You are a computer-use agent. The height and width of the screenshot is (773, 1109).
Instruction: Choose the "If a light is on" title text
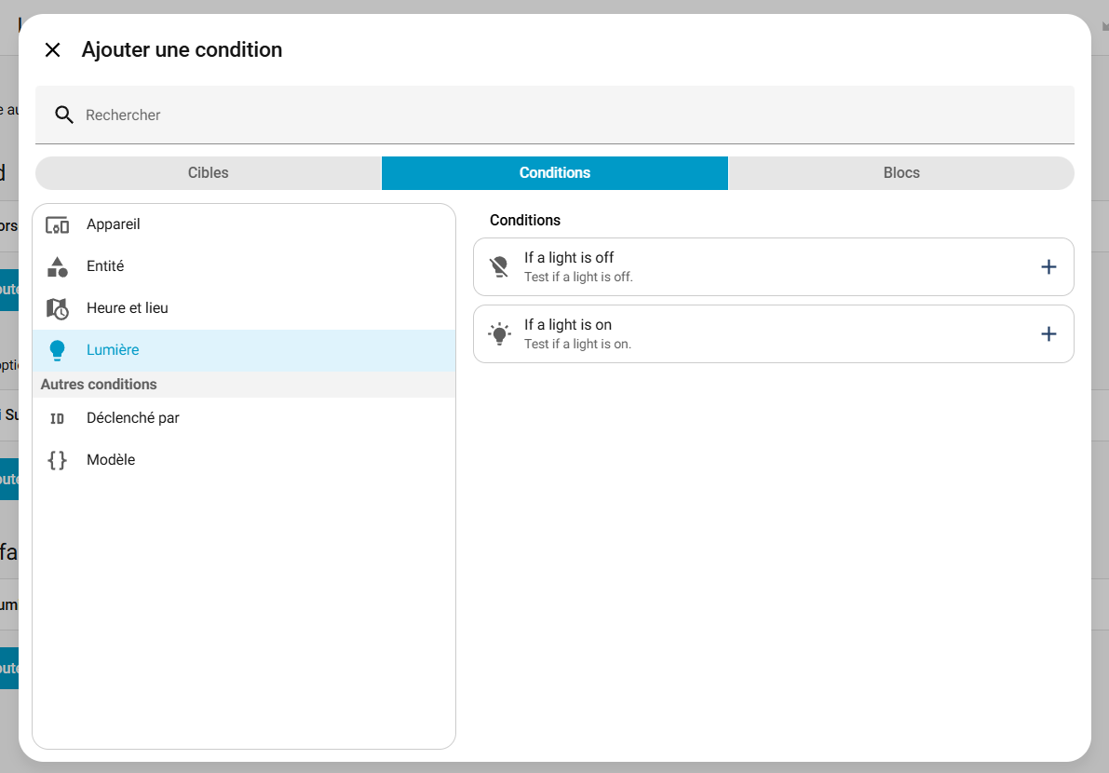(x=568, y=325)
